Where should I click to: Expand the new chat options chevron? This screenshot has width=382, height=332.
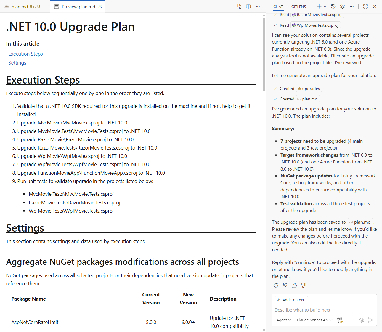click(x=325, y=7)
